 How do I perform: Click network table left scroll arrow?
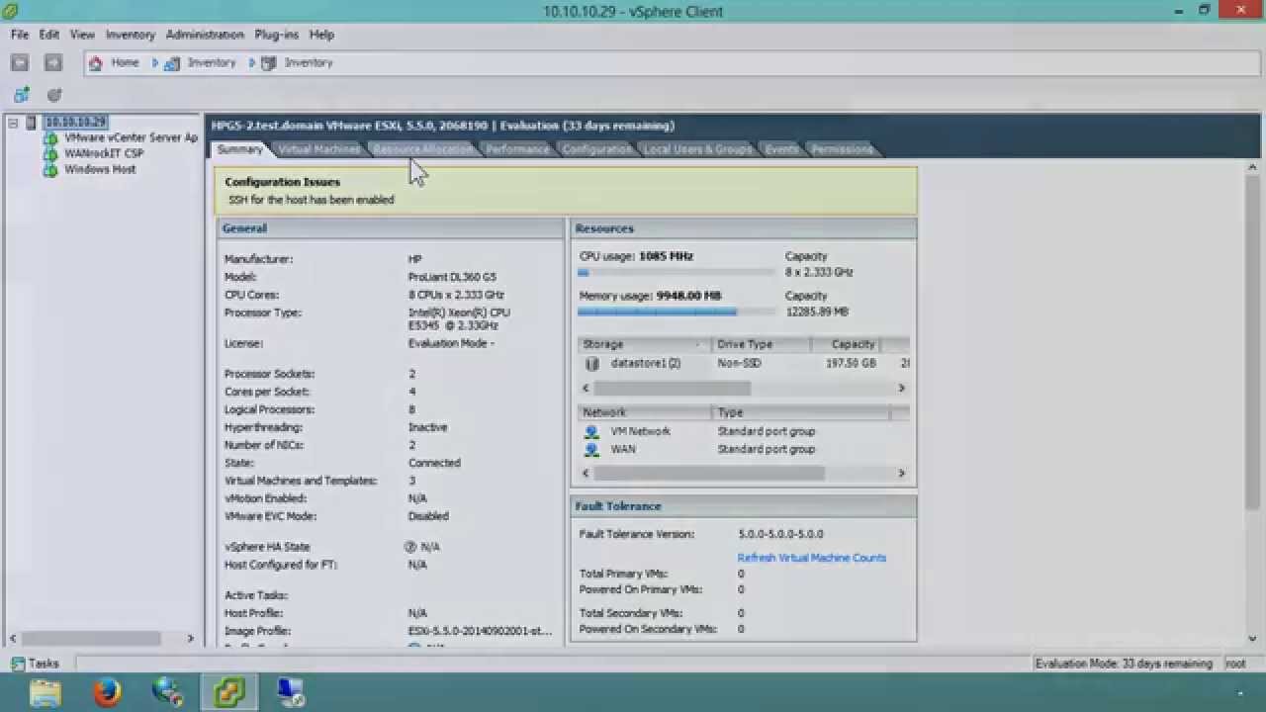(586, 474)
